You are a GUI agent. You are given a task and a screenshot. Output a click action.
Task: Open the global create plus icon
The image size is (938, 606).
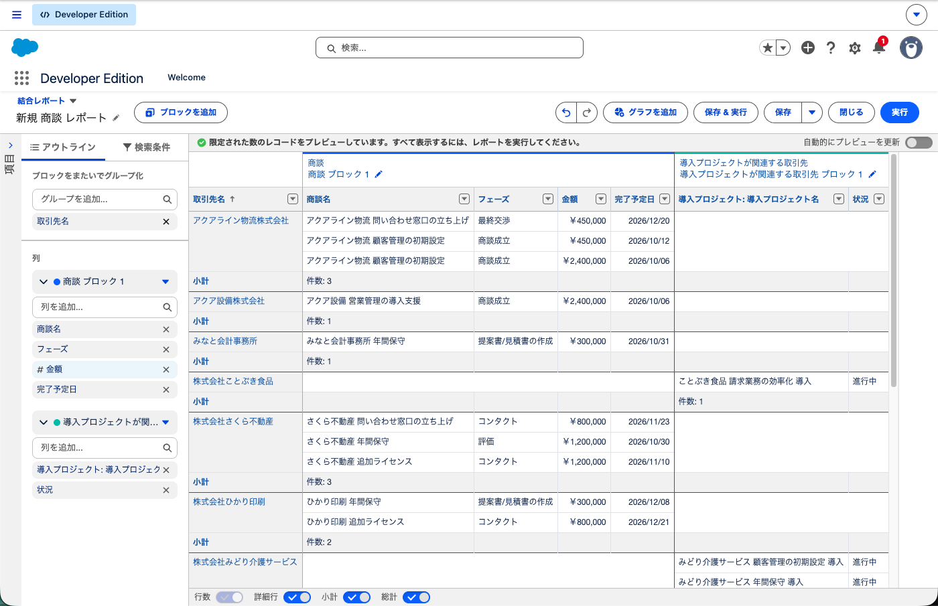[x=808, y=48]
